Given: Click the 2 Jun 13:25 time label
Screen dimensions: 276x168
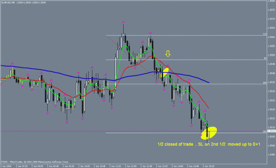Looking at the screenshot, I should tap(162, 166).
